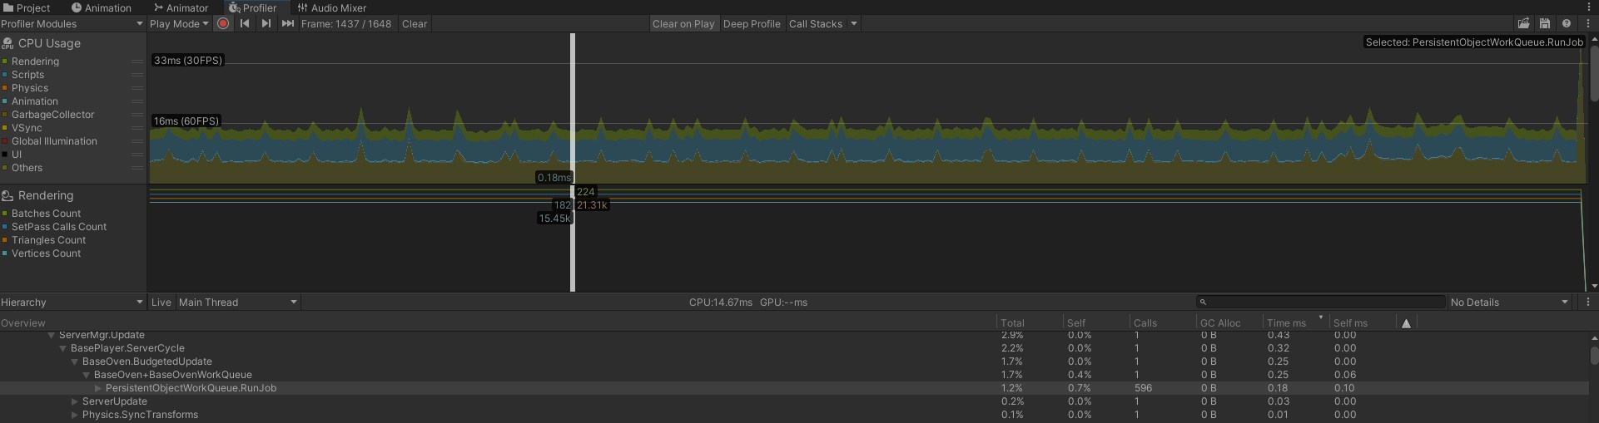Open the profiler help icon
1599x423 pixels.
[x=1566, y=24]
